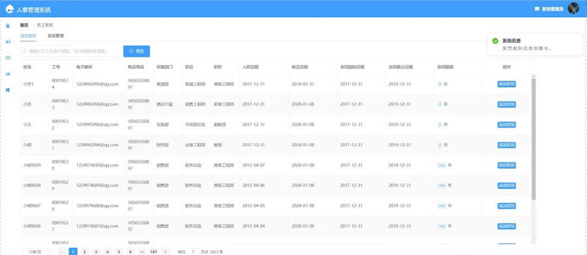The width and height of the screenshot is (587, 255).
Task: Click confirmation date 2018-03-31
Action: tap(303, 84)
